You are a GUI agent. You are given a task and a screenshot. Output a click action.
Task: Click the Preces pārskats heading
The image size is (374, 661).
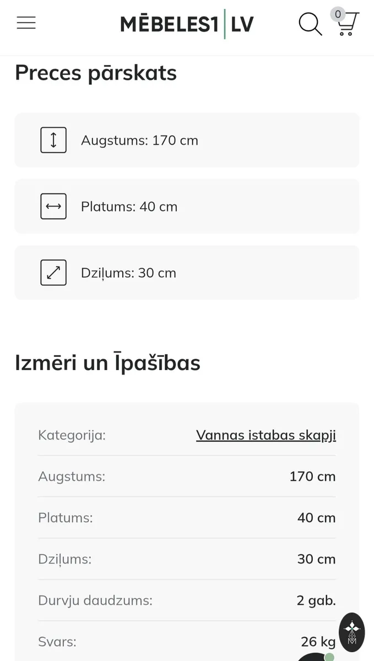(x=96, y=73)
